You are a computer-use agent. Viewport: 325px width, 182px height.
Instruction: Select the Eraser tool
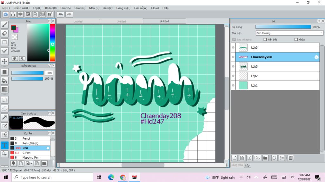pos(4,33)
